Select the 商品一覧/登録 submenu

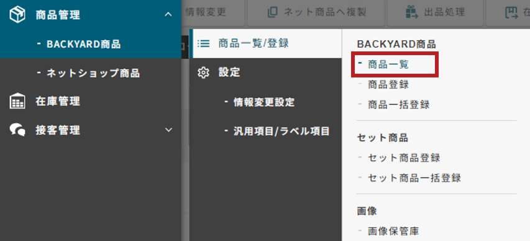click(265, 43)
